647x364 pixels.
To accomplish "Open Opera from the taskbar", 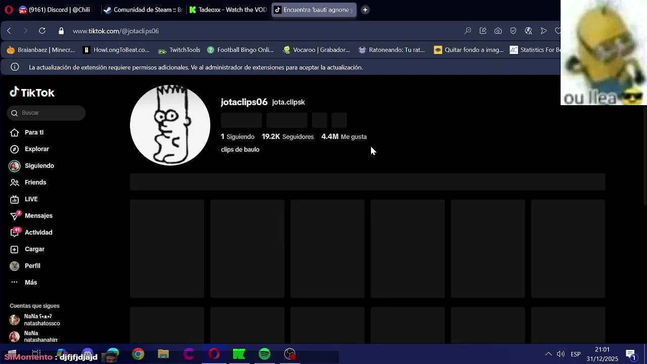I will 214,354.
